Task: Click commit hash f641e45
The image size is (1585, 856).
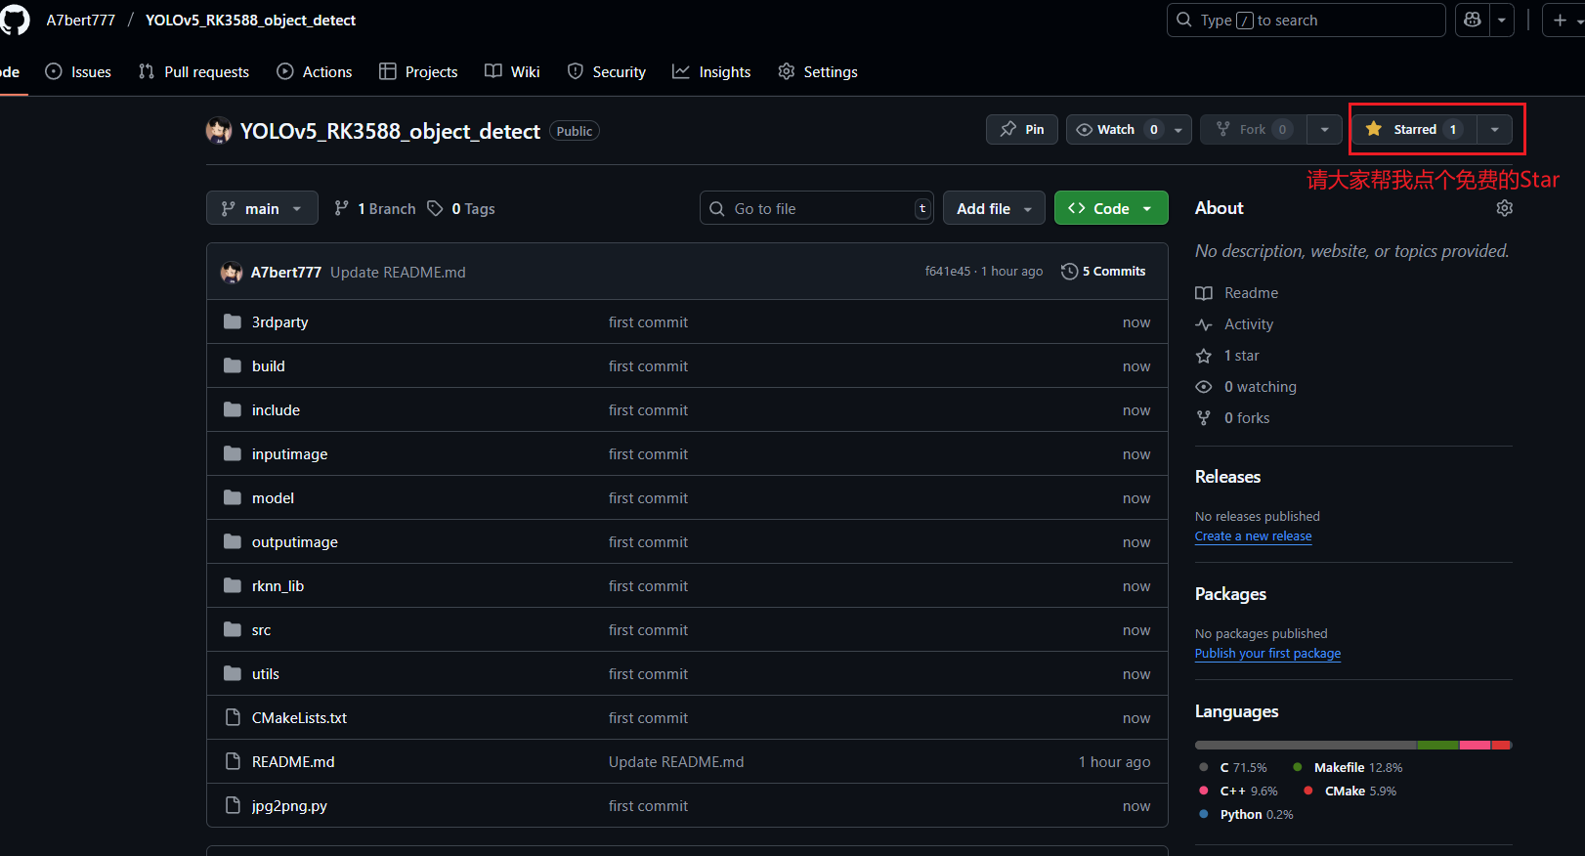Action: click(x=948, y=272)
